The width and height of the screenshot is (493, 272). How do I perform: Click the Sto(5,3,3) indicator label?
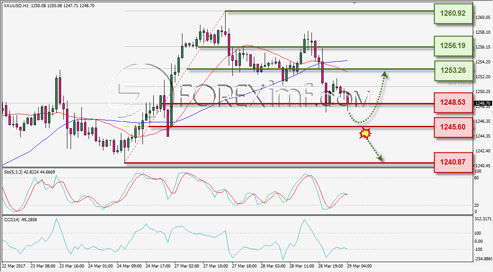[13, 172]
